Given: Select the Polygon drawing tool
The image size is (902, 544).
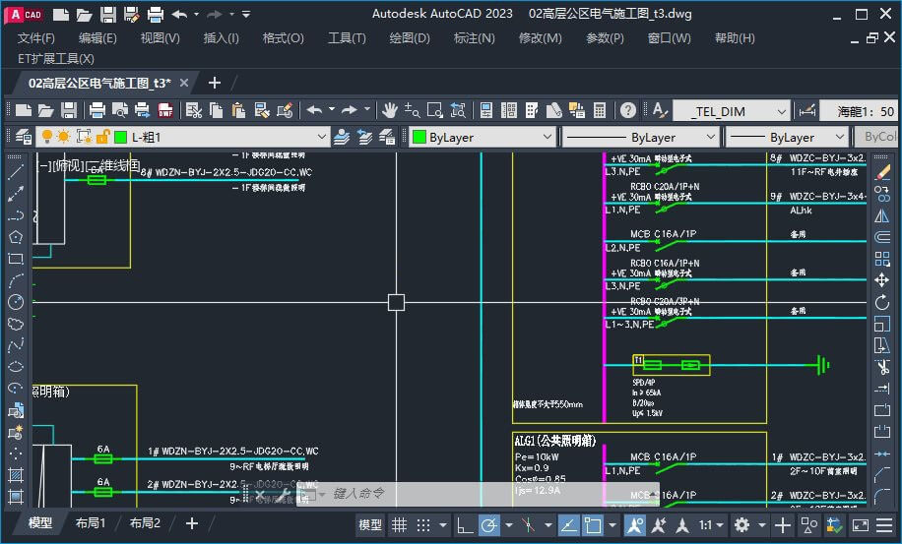Looking at the screenshot, I should pos(16,237).
